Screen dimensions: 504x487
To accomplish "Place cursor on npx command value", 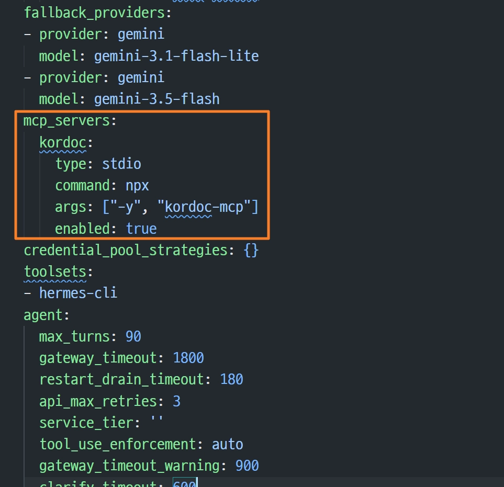I will point(137,186).
